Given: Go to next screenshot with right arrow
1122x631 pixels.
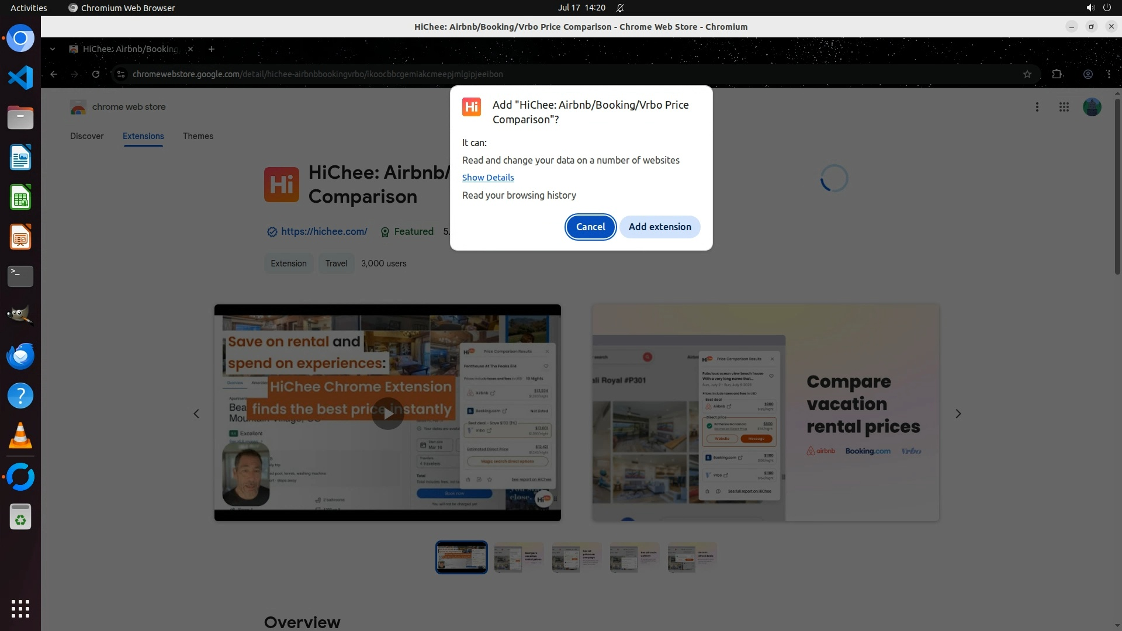Looking at the screenshot, I should 958,414.
